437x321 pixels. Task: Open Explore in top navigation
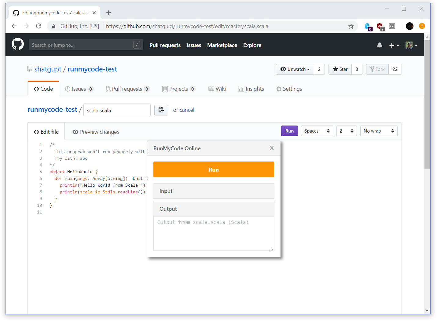(x=252, y=45)
